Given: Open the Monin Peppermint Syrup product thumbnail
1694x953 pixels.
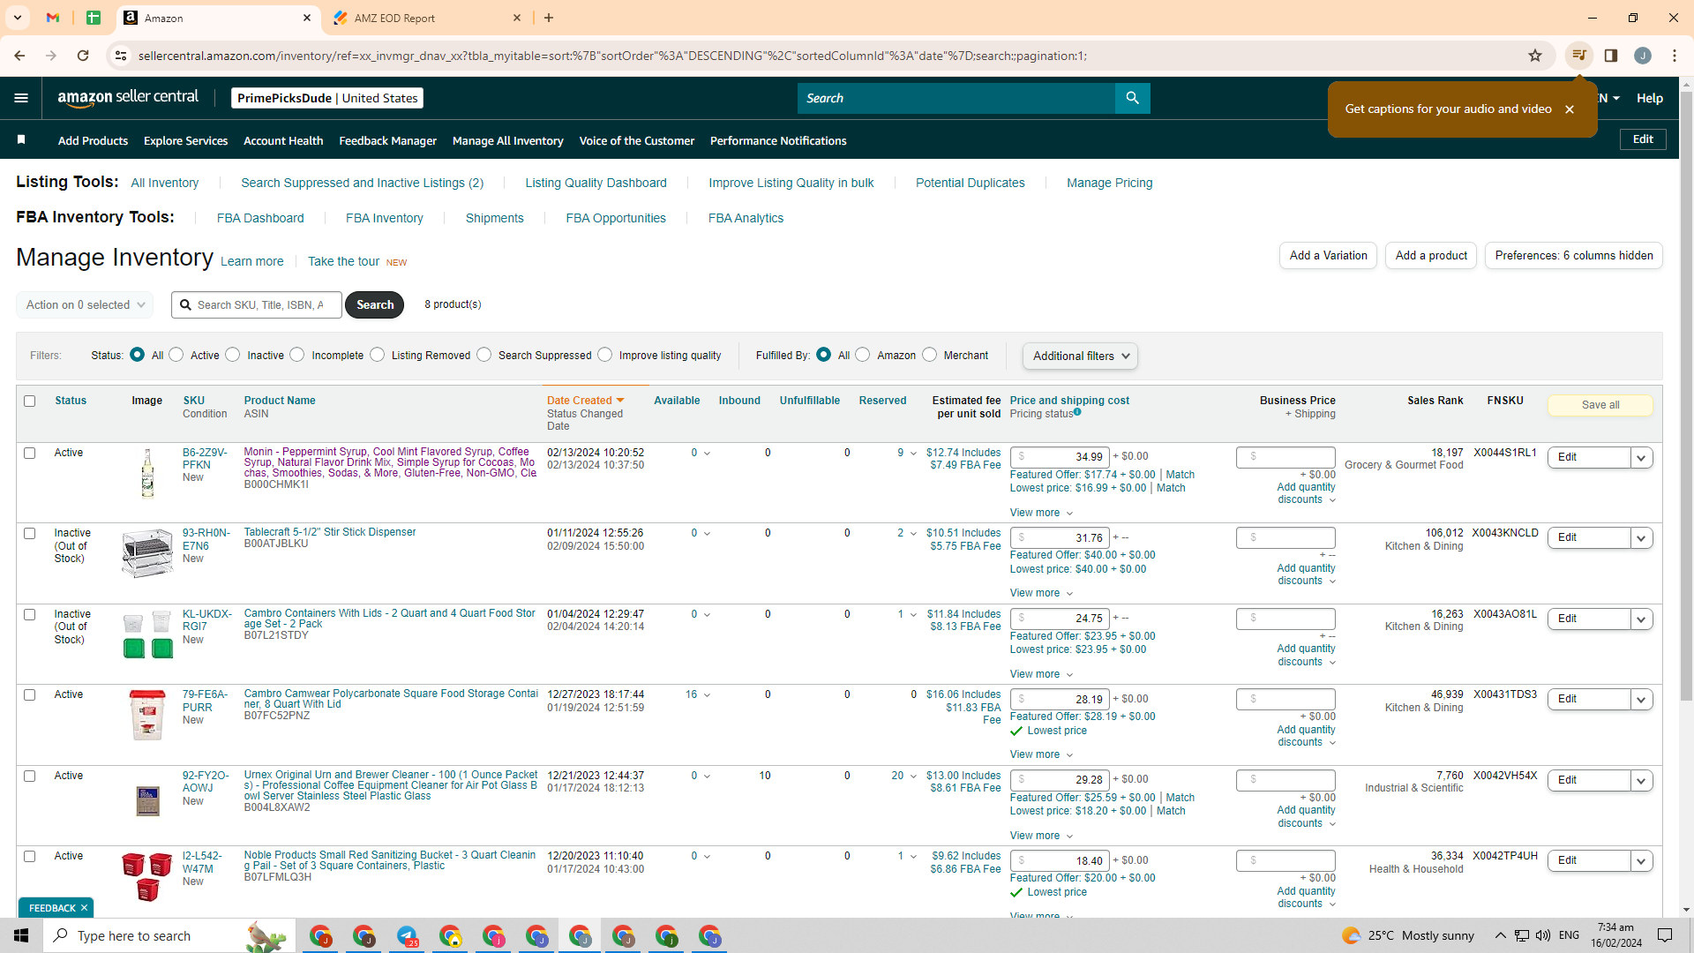Looking at the screenshot, I should [x=147, y=474].
